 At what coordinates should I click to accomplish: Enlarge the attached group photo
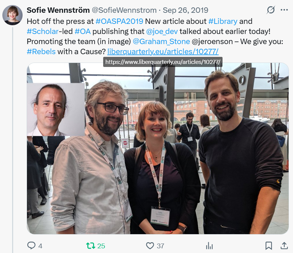(x=158, y=148)
